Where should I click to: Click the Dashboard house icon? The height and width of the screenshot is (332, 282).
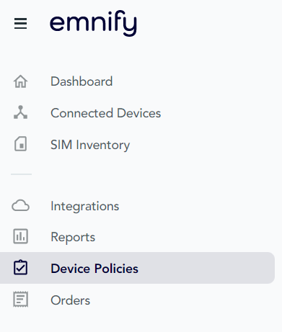(x=20, y=81)
